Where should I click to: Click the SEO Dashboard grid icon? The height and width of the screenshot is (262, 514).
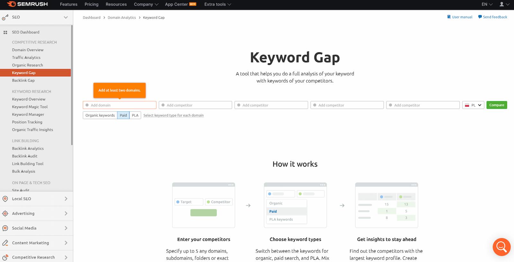tap(5, 32)
